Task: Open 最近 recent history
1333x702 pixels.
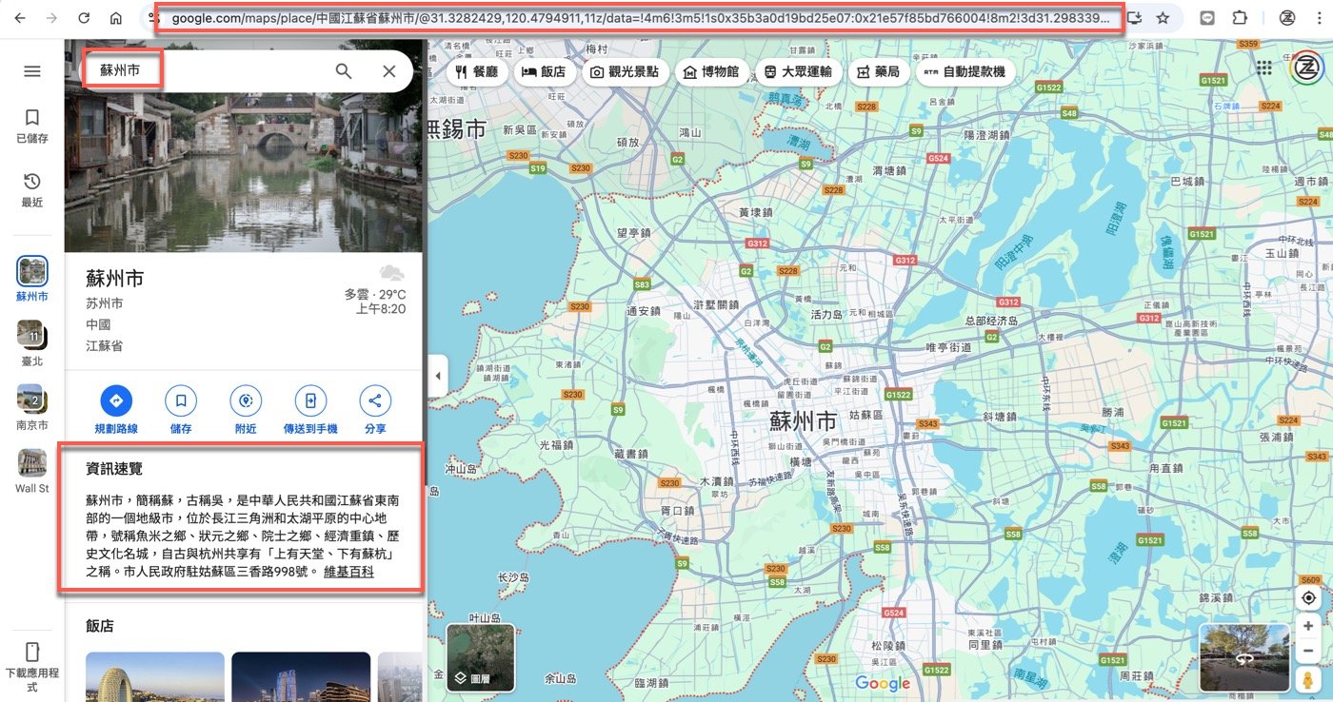Action: click(31, 188)
